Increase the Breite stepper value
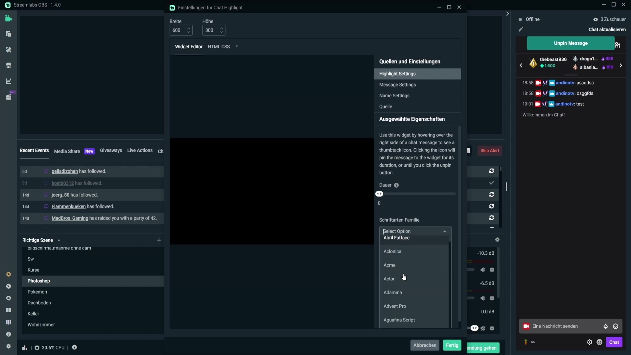Screen dimensions: 631x355 coord(189,28)
